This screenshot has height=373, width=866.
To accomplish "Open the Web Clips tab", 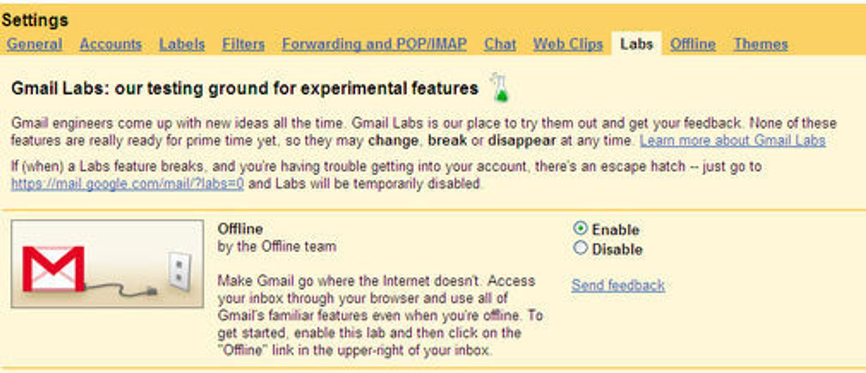I will [x=568, y=44].
